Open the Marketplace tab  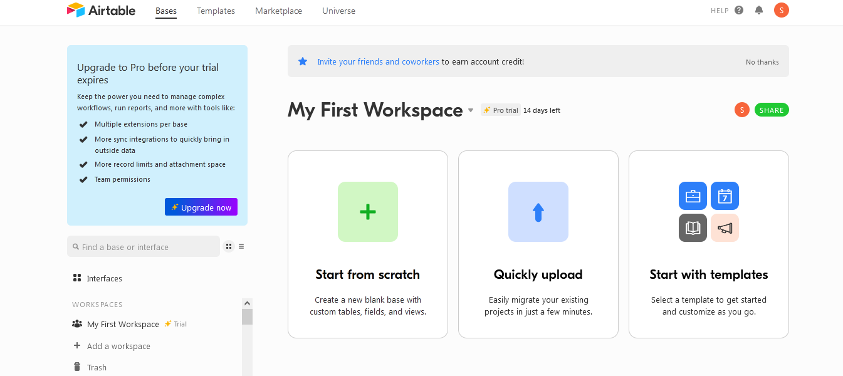pos(278,11)
